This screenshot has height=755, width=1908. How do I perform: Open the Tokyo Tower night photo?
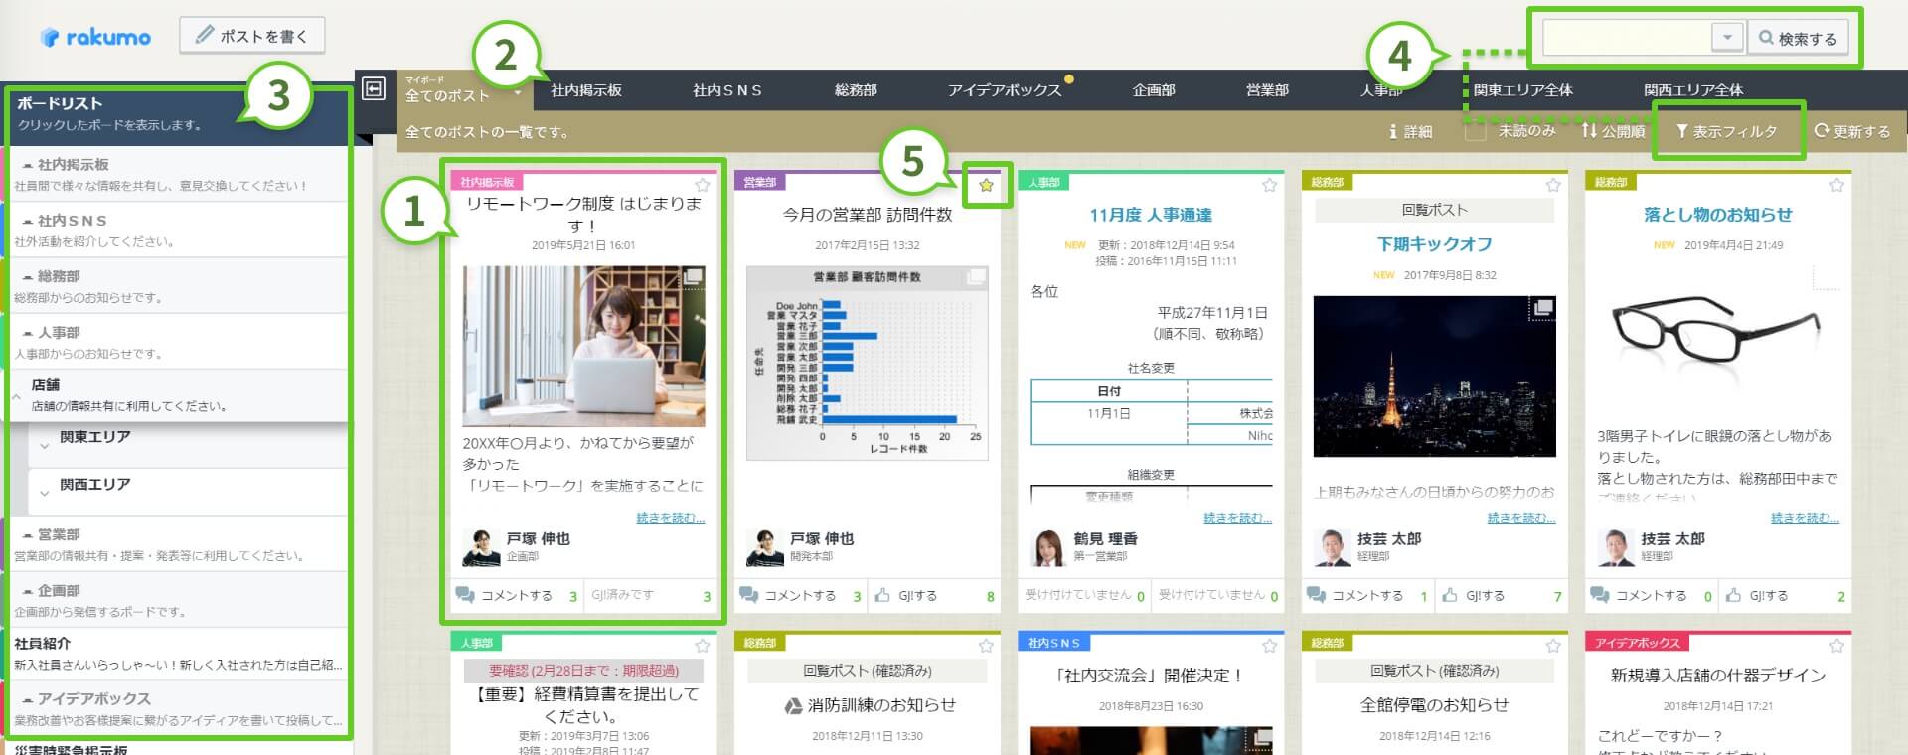(x=1434, y=377)
